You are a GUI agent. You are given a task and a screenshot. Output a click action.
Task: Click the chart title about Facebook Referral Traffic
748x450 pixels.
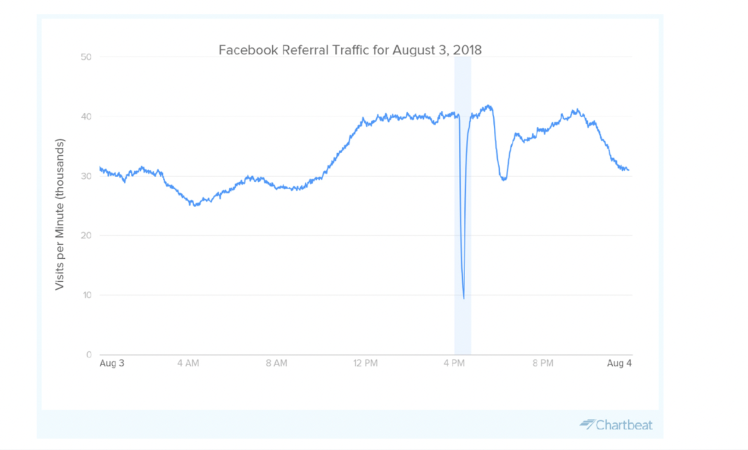(350, 50)
